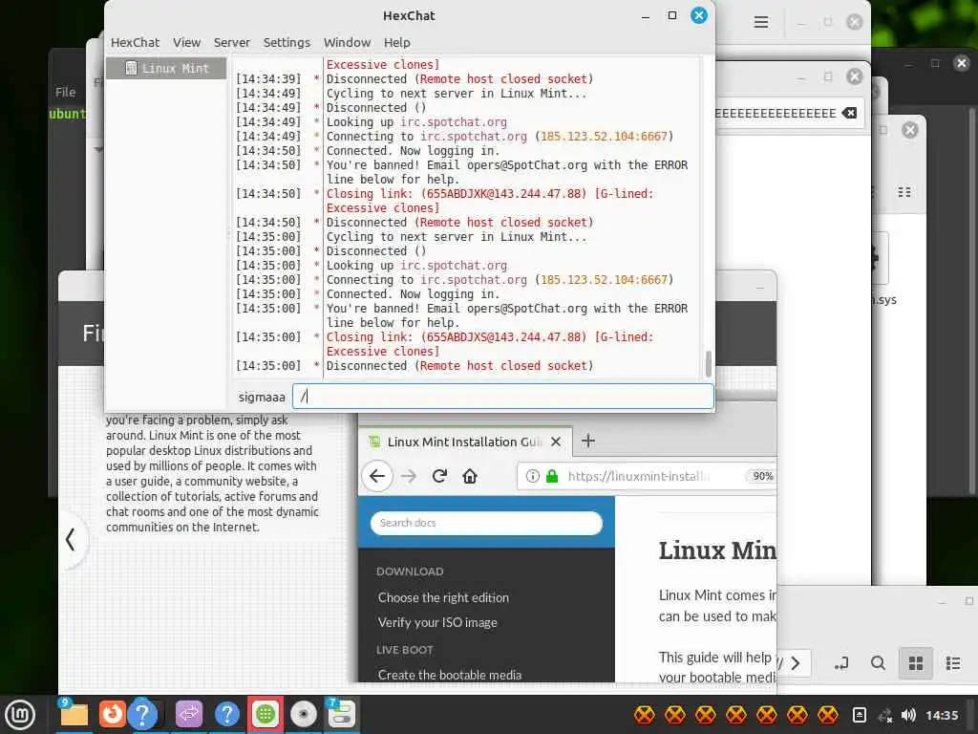
Task: Click the view options icon in right background window
Action: point(904,192)
